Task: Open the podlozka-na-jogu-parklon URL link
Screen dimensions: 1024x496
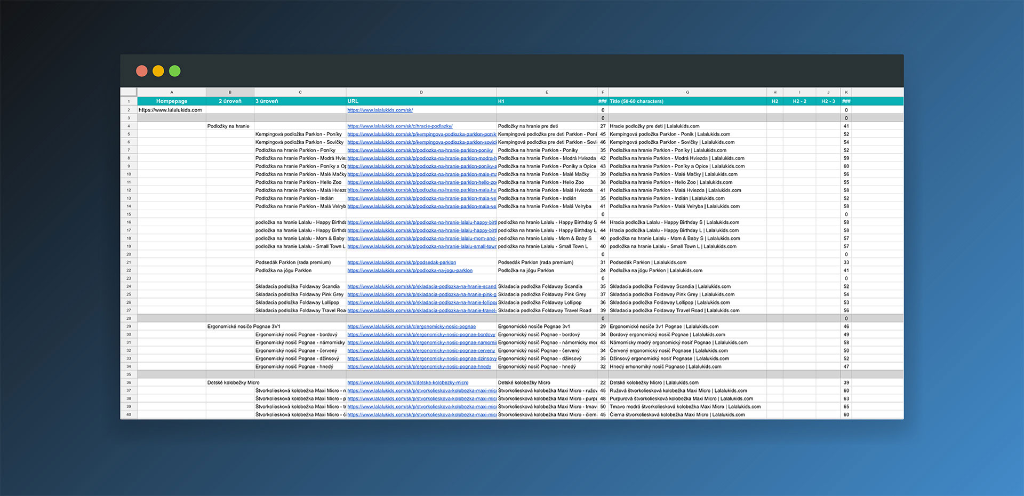Action: point(410,270)
